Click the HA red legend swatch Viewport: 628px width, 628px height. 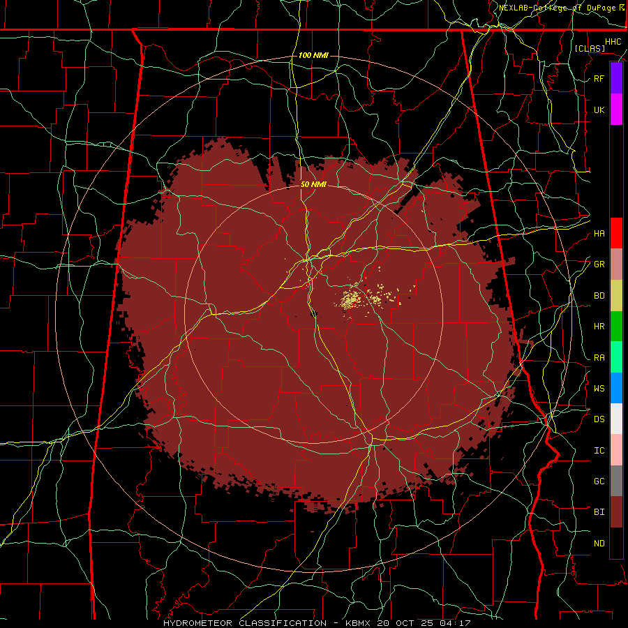[x=616, y=233]
